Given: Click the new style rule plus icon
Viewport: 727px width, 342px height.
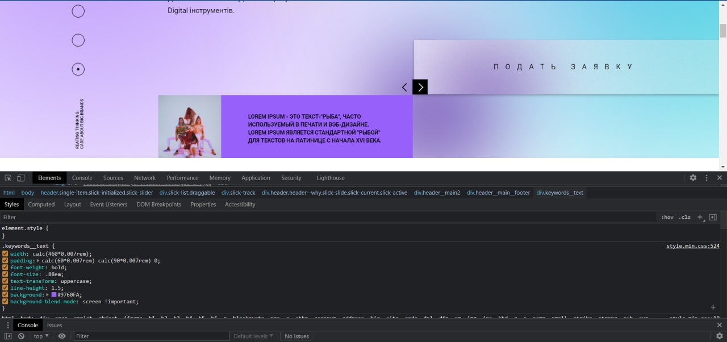Looking at the screenshot, I should click(x=700, y=217).
